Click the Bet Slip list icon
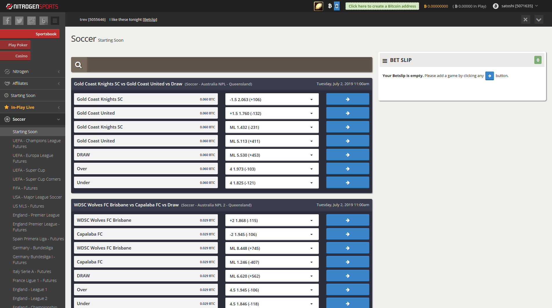552x308 pixels. 385,61
